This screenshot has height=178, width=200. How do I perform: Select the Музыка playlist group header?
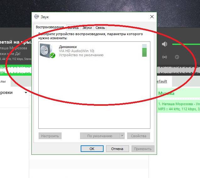(178, 93)
